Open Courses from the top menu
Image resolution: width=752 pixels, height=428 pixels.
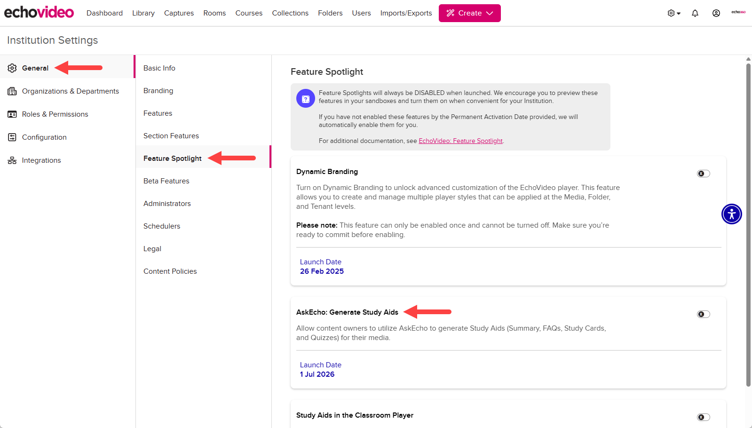pos(249,13)
